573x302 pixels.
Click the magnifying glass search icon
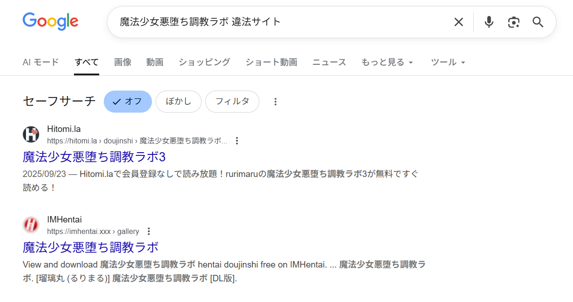pos(538,22)
